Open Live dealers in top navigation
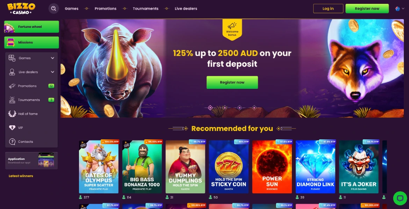 (186, 9)
